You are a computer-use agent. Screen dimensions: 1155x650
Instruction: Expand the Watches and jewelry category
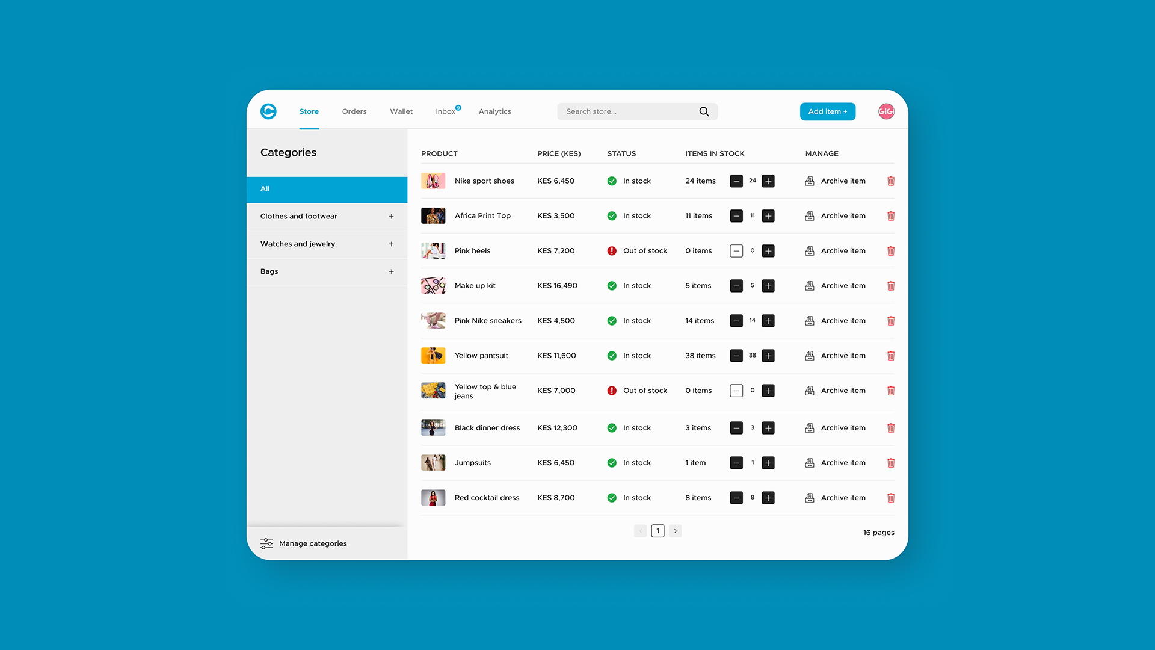click(x=391, y=244)
